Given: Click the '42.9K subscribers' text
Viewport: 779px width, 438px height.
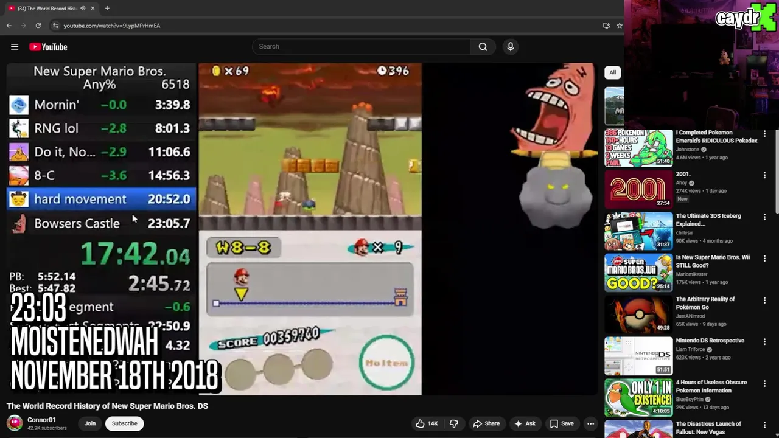Looking at the screenshot, I should pos(47,428).
